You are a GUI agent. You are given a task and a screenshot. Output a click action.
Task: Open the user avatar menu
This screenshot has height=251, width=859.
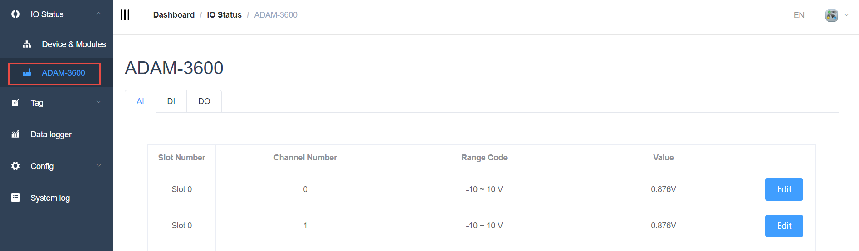click(x=831, y=15)
